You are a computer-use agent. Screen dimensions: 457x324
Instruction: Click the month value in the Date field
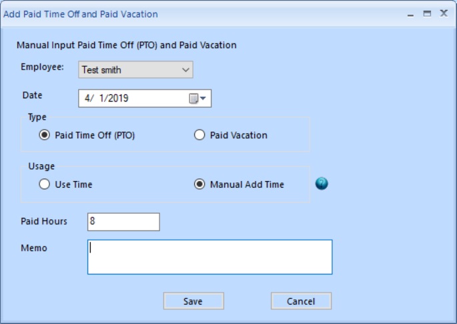pyautogui.click(x=87, y=98)
